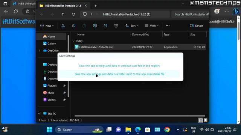The width and height of the screenshot is (241, 135).
Task: Click the Search HiBitUninstaller folder search box
Action: 190,14
